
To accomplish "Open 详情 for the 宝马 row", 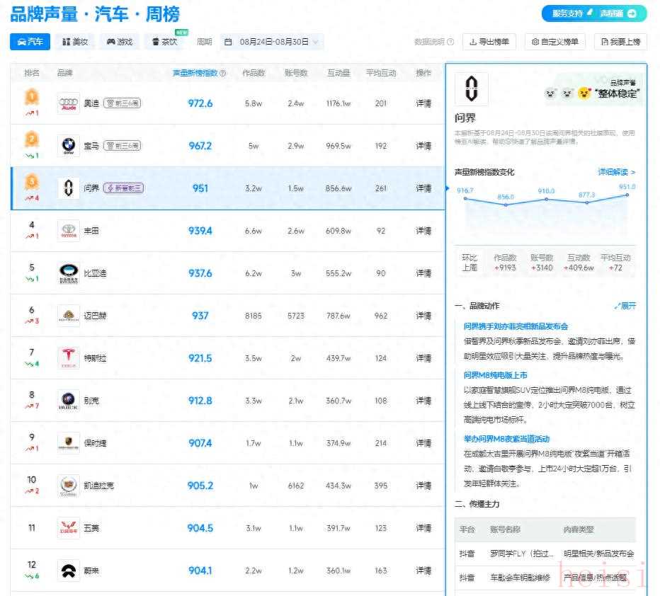I will [x=423, y=146].
